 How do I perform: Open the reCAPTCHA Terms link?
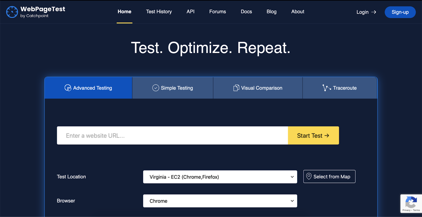416,210
